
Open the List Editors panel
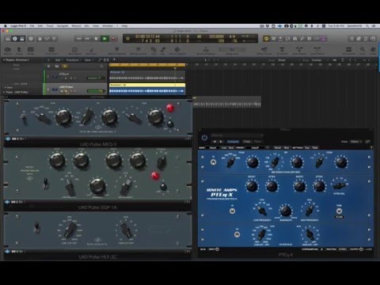[351, 39]
